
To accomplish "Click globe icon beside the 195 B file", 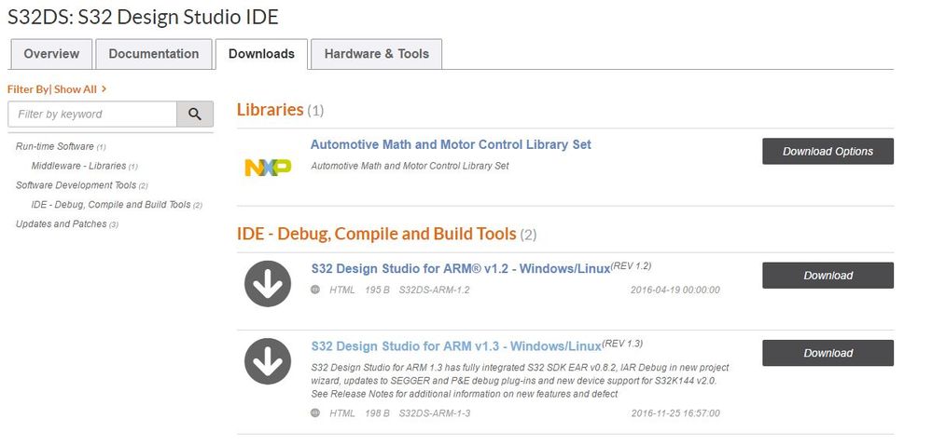I will [x=315, y=290].
